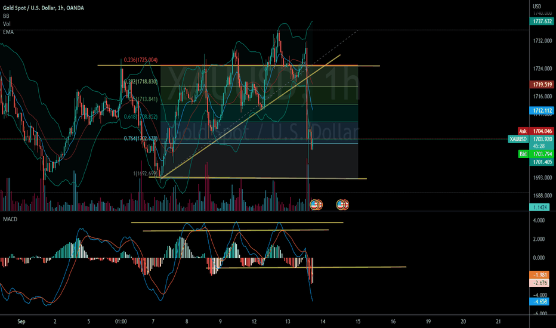Click the 1732.000 price axis label
The height and width of the screenshot is (328, 556).
[542, 41]
